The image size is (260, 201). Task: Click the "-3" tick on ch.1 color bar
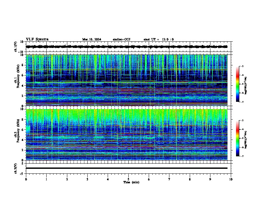click(x=242, y=66)
